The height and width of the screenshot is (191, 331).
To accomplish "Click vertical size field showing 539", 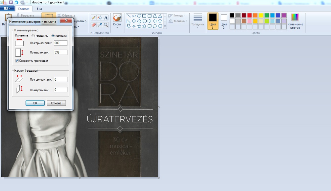I will pos(61,52).
